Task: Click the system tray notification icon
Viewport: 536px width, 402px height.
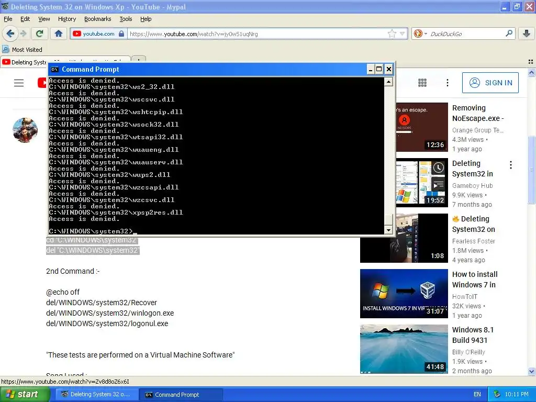Action: click(497, 395)
